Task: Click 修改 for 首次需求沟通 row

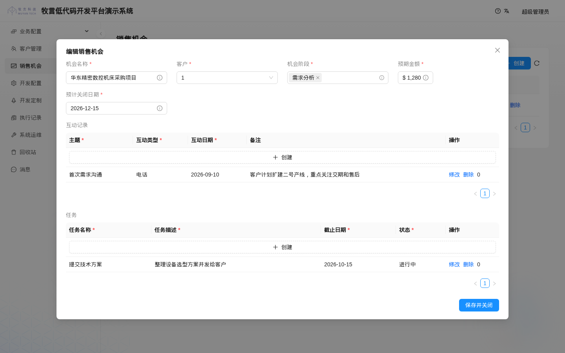Action: click(454, 175)
